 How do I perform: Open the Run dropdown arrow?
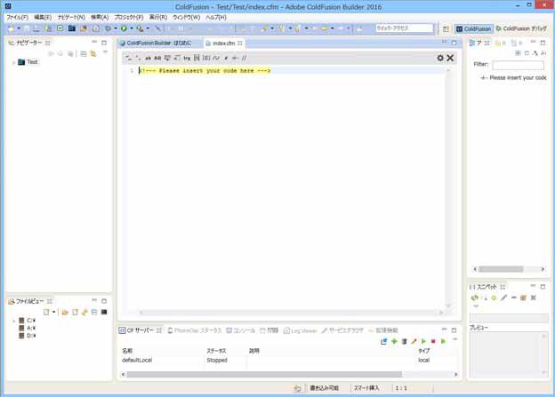pyautogui.click(x=132, y=28)
